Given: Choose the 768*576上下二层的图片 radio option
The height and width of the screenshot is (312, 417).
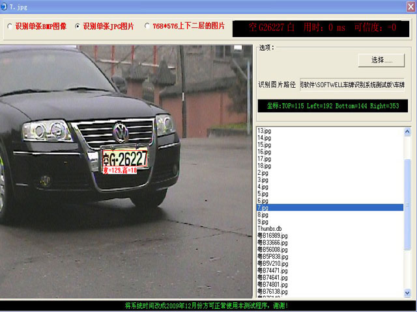Looking at the screenshot, I should [147, 27].
